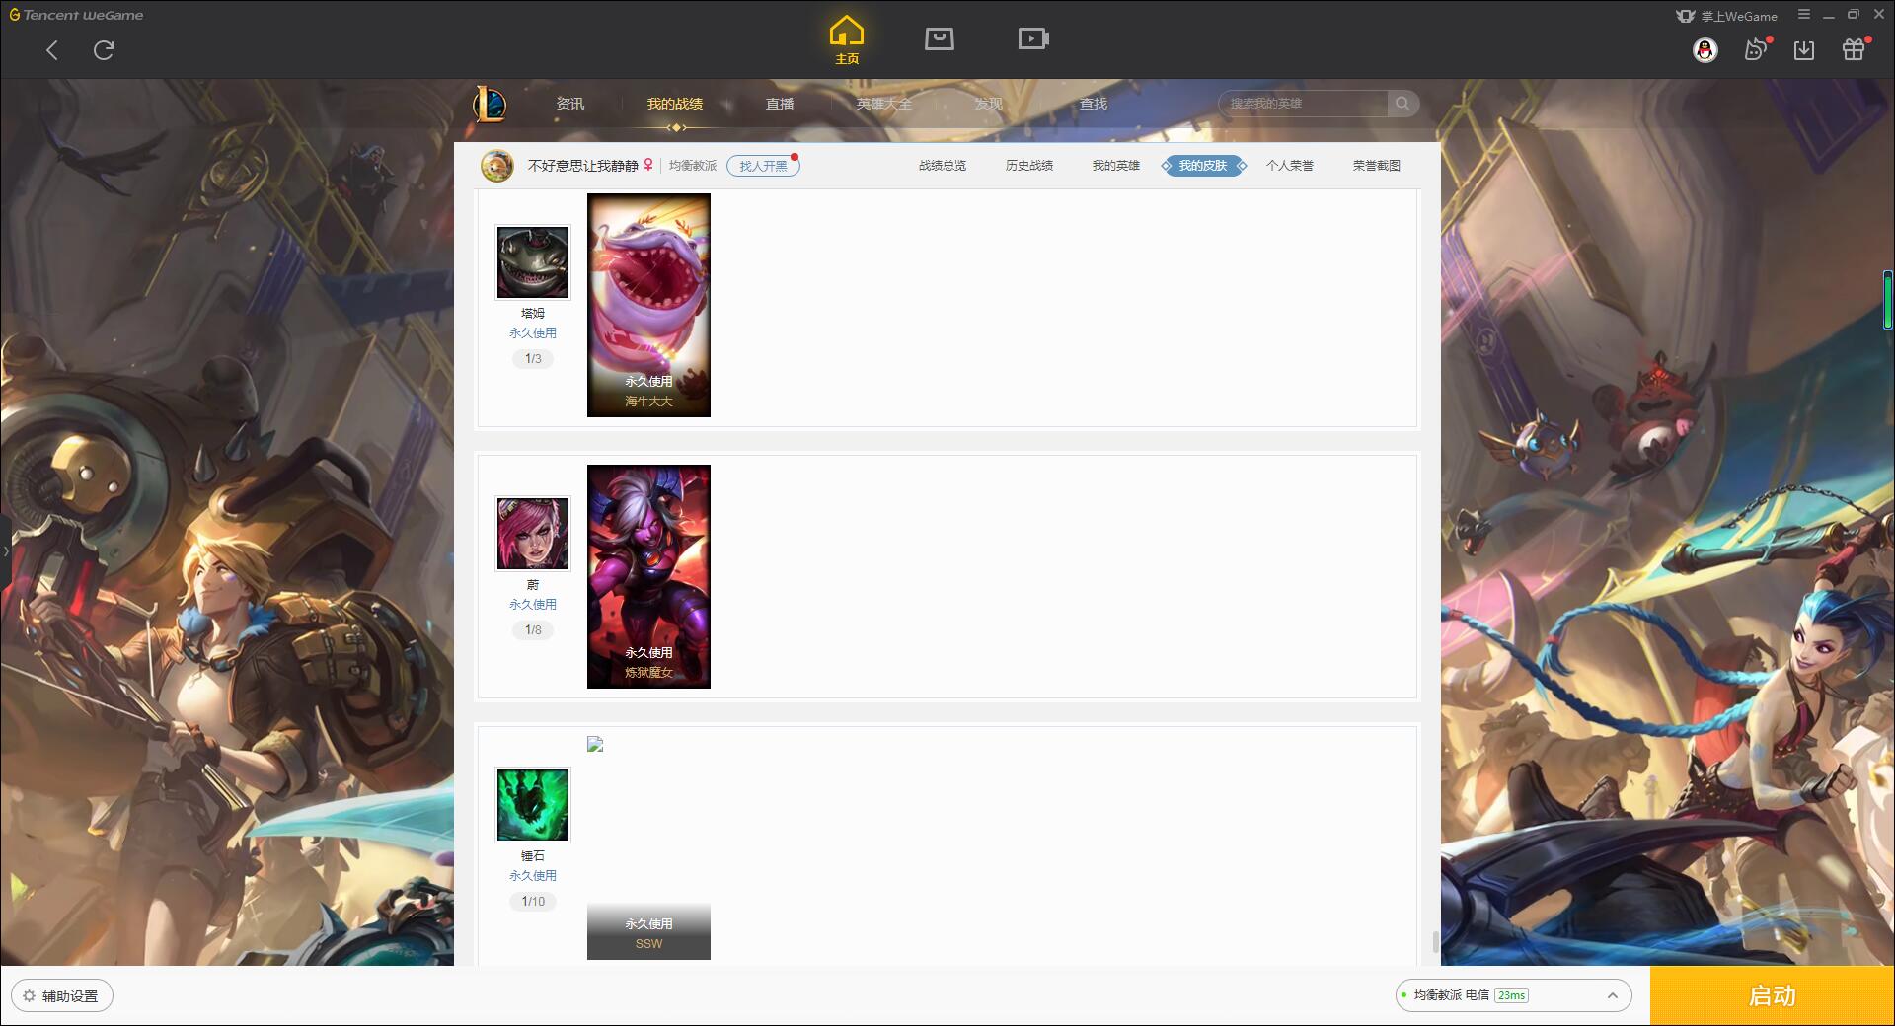Click the summoner profile avatar
Screen dimensions: 1895x1026
(x=497, y=166)
